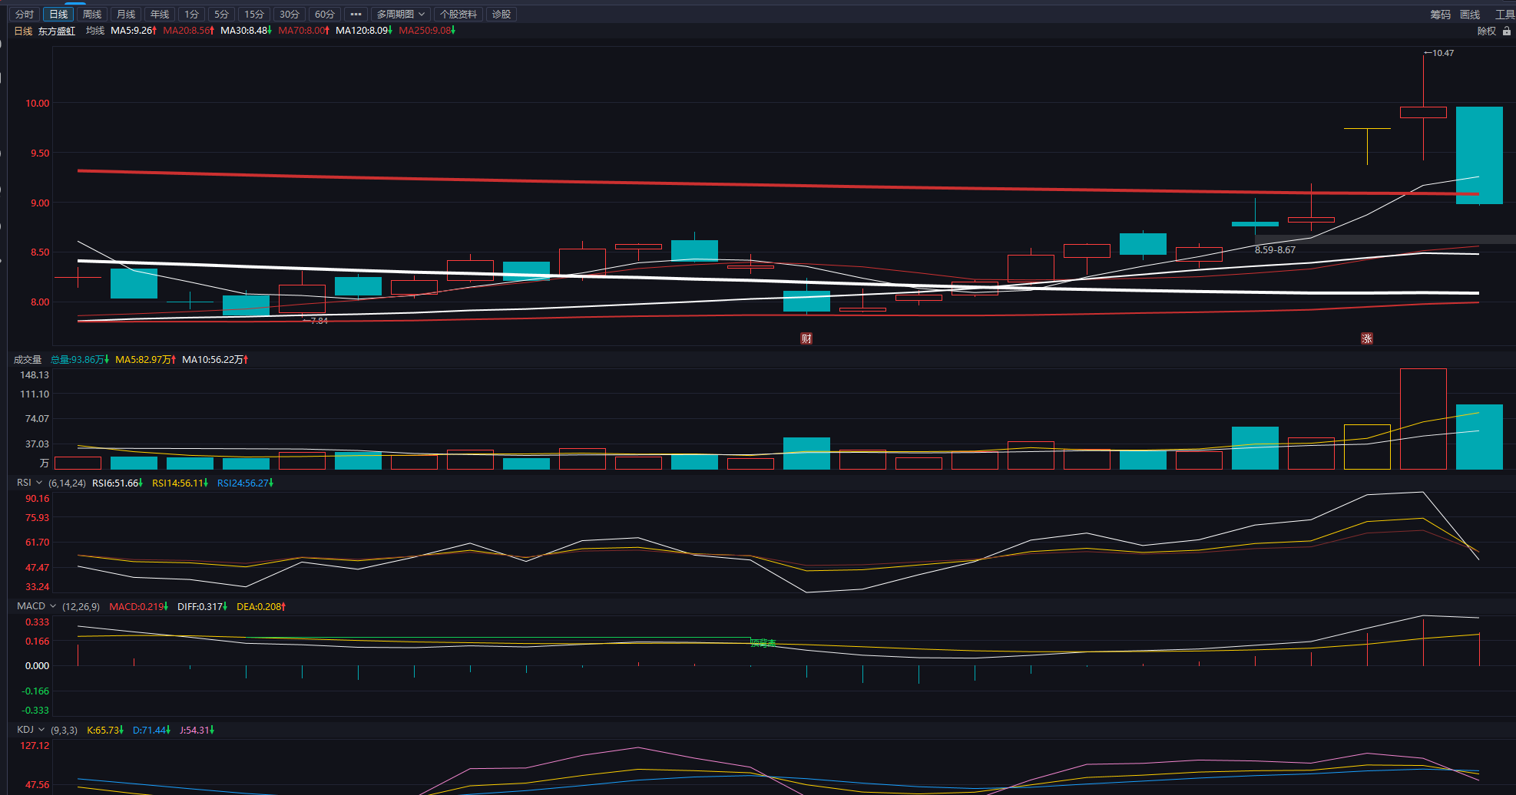Open the 工具 tools menu
The height and width of the screenshot is (795, 1516).
[x=1504, y=15]
